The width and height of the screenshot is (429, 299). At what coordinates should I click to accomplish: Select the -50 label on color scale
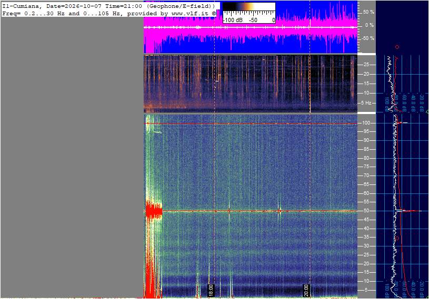pos(253,20)
